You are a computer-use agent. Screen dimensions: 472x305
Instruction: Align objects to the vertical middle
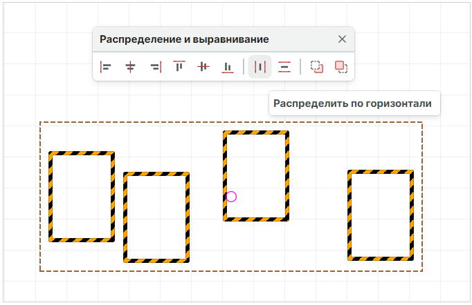pyautogui.click(x=203, y=67)
